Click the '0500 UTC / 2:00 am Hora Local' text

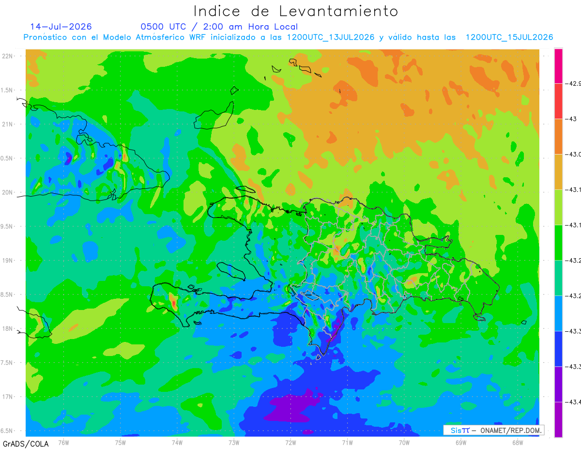click(219, 27)
